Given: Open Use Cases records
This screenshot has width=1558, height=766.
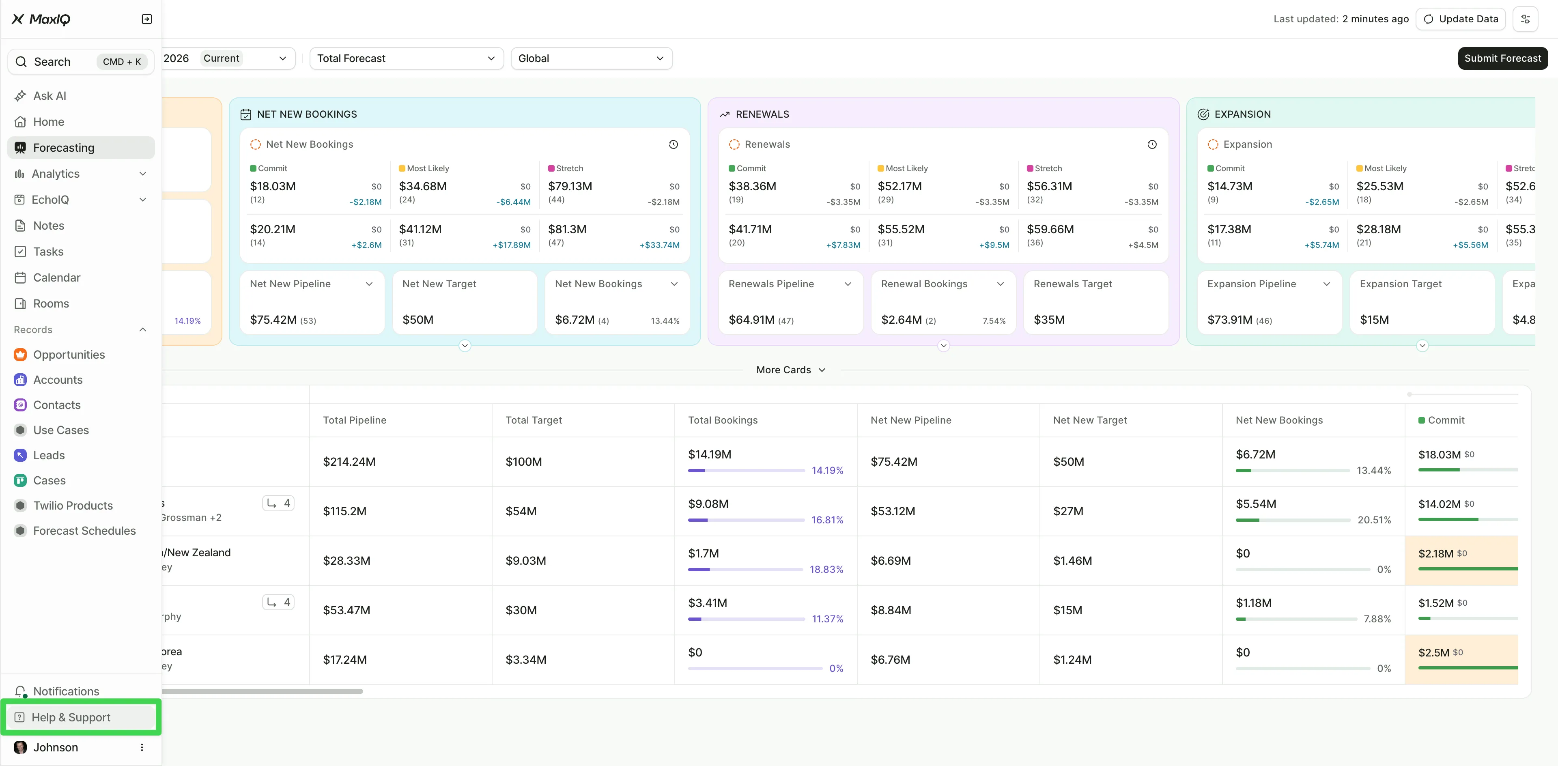Looking at the screenshot, I should pos(81,430).
